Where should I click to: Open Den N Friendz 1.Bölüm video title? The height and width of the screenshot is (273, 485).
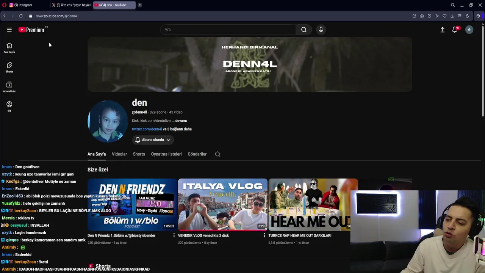click(x=121, y=235)
